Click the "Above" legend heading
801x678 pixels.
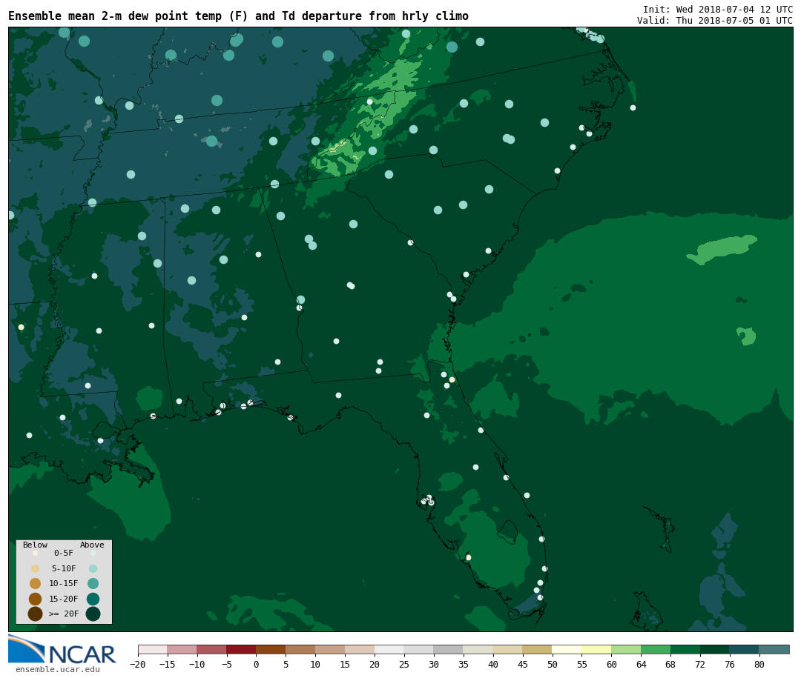coord(92,545)
